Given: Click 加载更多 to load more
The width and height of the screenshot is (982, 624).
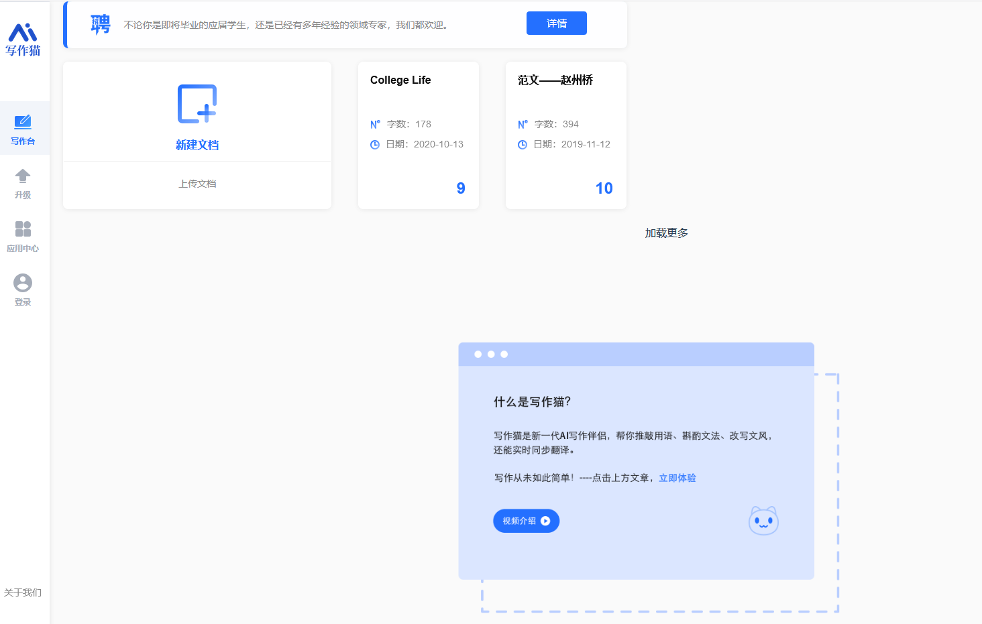Looking at the screenshot, I should pyautogui.click(x=667, y=233).
